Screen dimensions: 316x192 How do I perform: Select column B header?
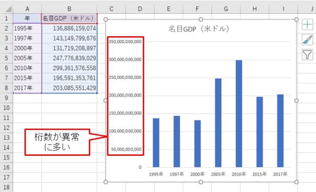pos(69,9)
